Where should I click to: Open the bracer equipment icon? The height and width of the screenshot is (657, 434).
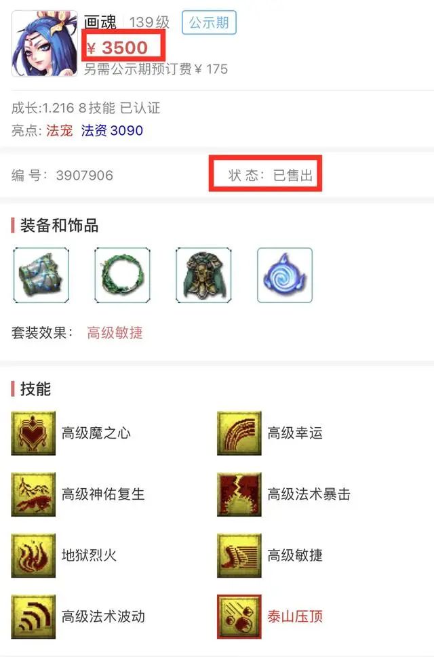tap(41, 275)
